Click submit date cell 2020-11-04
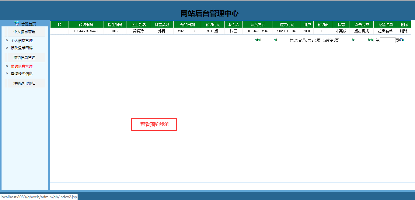Viewport: 415px width, 200px height. (x=287, y=31)
